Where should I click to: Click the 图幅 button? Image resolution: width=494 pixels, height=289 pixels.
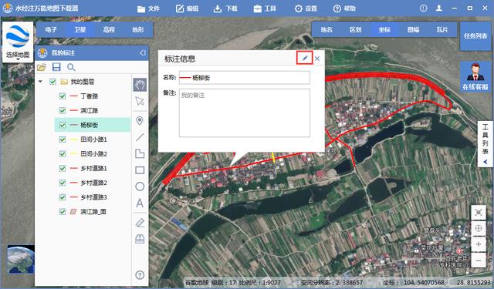pyautogui.click(x=414, y=30)
